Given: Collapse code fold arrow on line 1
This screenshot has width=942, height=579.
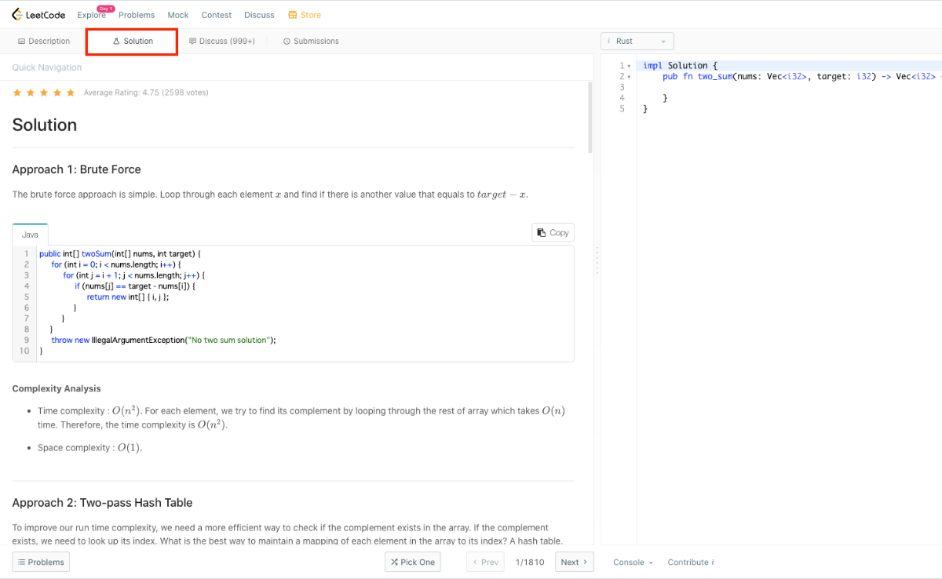Looking at the screenshot, I should tap(629, 66).
